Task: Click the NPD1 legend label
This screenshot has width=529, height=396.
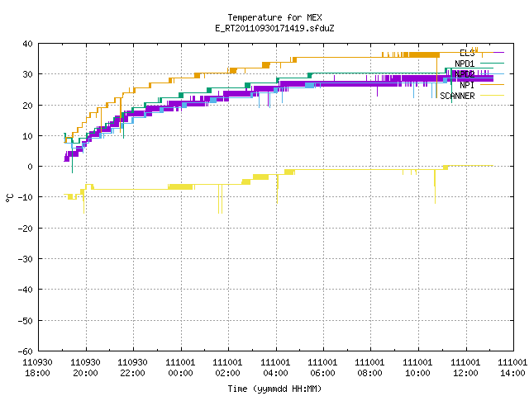Action: coord(465,64)
